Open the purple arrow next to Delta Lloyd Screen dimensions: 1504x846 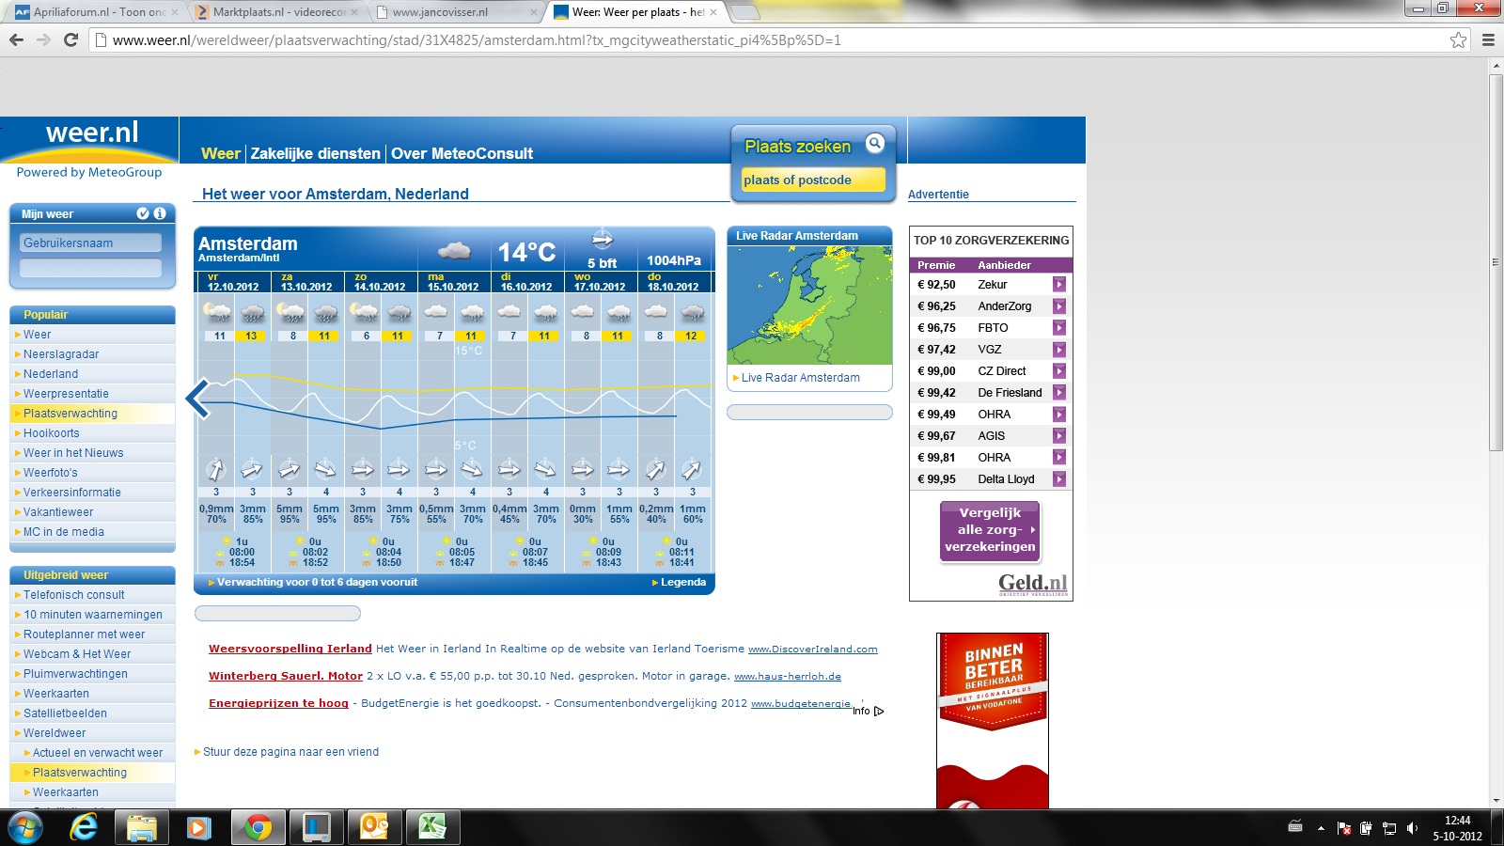point(1059,478)
